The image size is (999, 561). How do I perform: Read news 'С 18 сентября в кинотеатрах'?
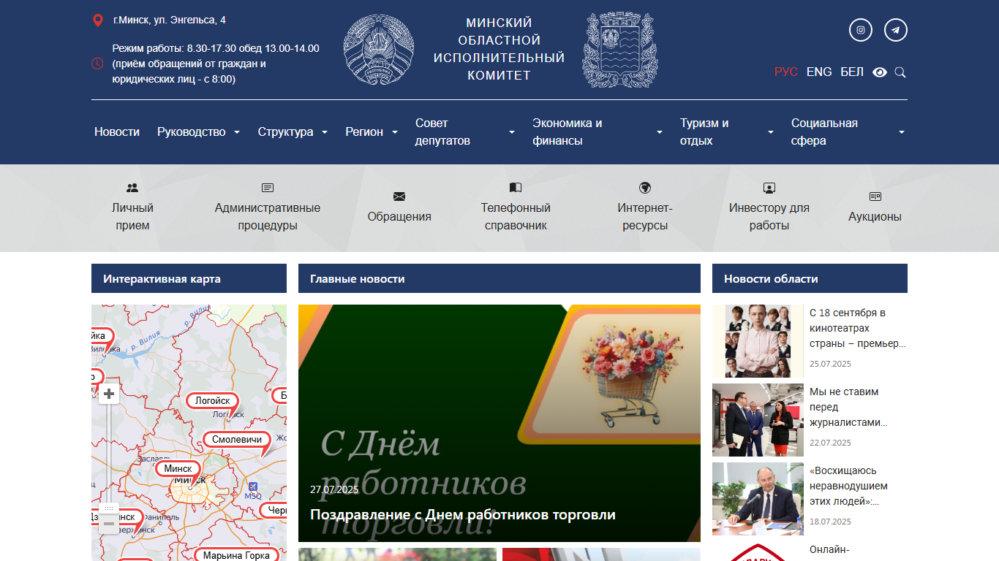(x=858, y=328)
